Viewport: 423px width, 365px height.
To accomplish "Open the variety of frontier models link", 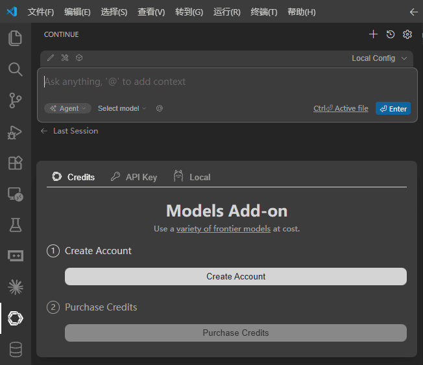I will [223, 229].
